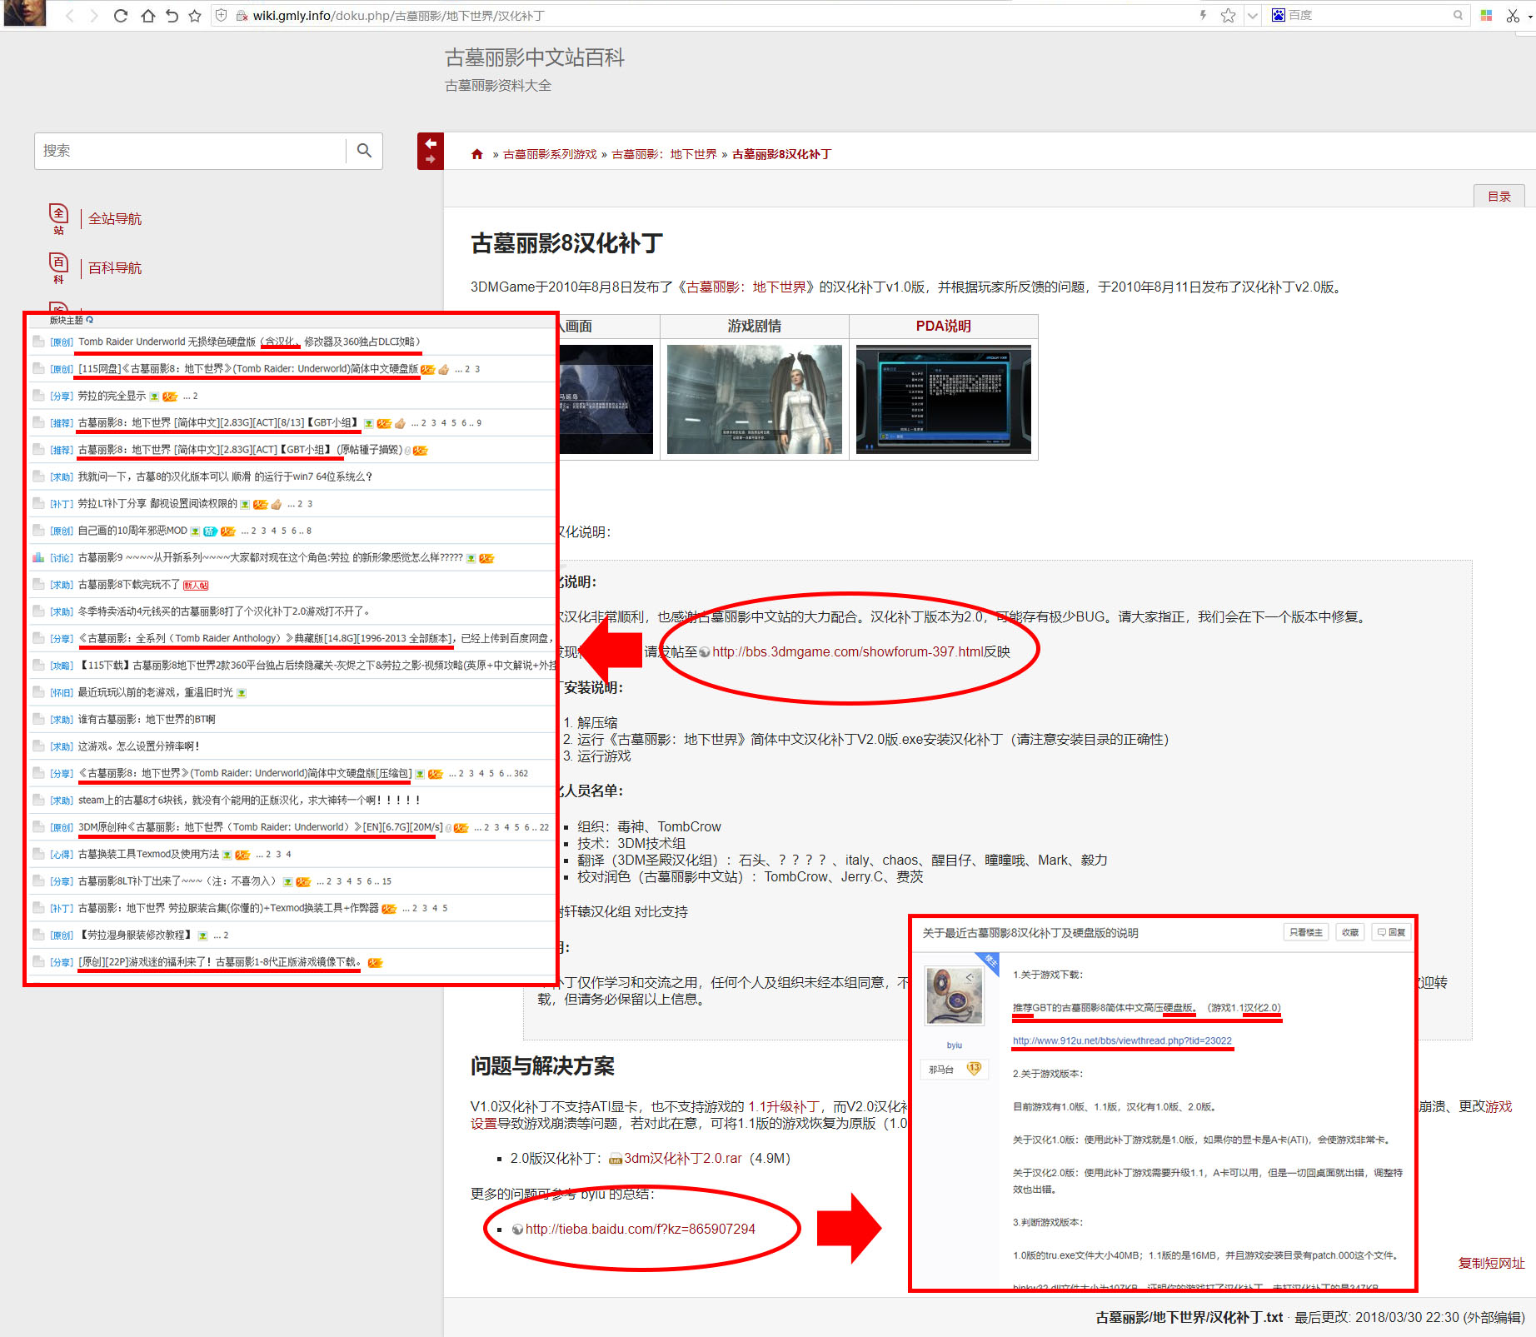
Task: Open 古墓丽影：地下世界 breadcrumb link
Action: tap(664, 154)
